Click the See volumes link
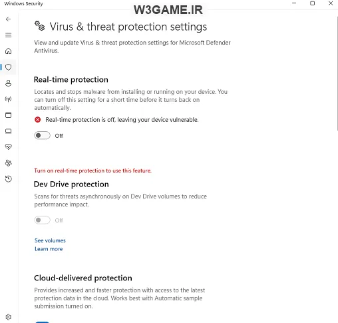The width and height of the screenshot is (338, 323). tap(50, 240)
